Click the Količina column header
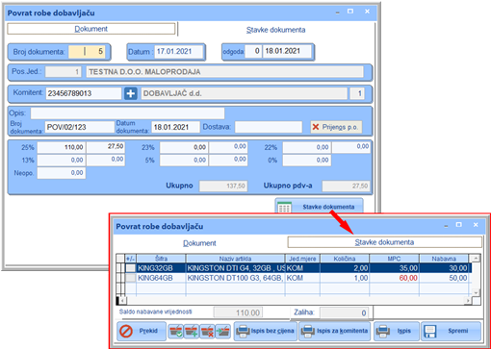The height and width of the screenshot is (349, 491). pyautogui.click(x=345, y=259)
